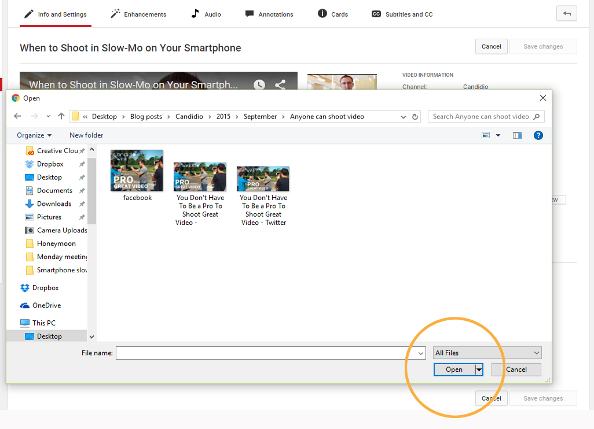Click the Watch Later clock icon on video
The image size is (594, 429).
coord(259,84)
